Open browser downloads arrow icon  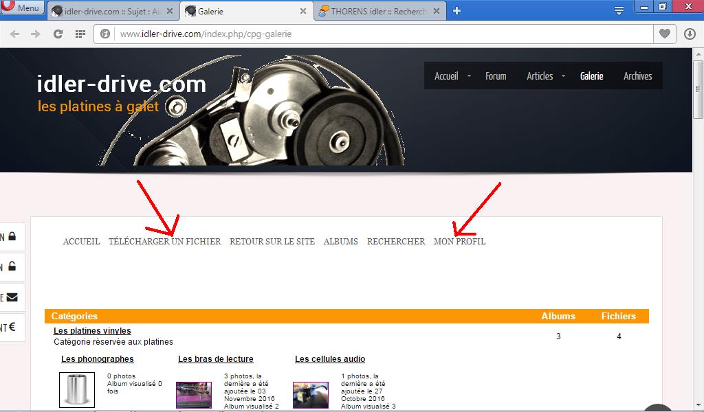click(x=690, y=34)
